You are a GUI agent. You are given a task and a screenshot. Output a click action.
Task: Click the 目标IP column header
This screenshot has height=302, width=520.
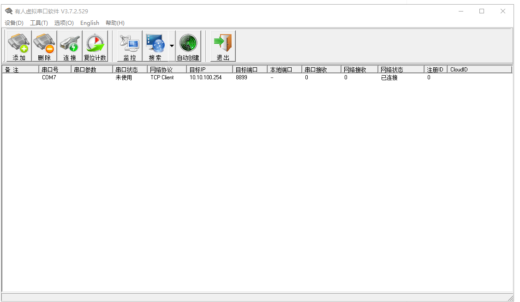209,70
